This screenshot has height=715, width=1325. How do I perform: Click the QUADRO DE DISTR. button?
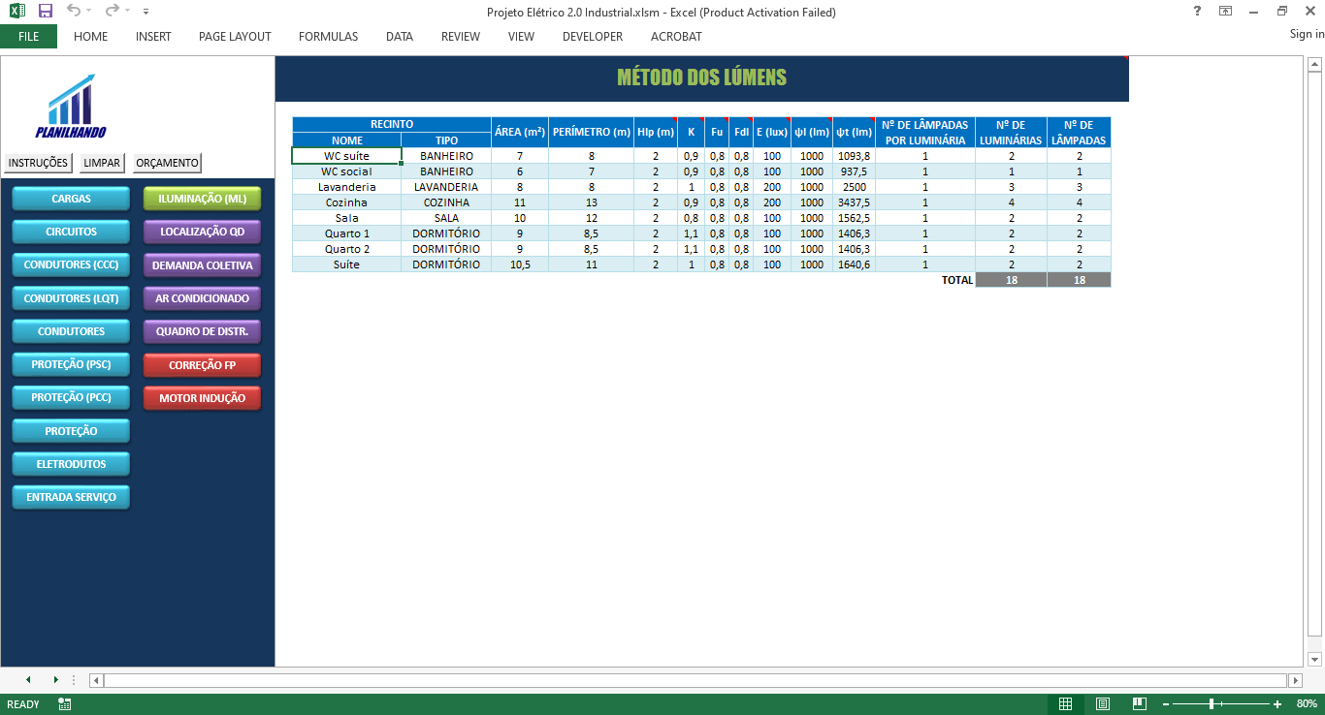click(x=203, y=331)
